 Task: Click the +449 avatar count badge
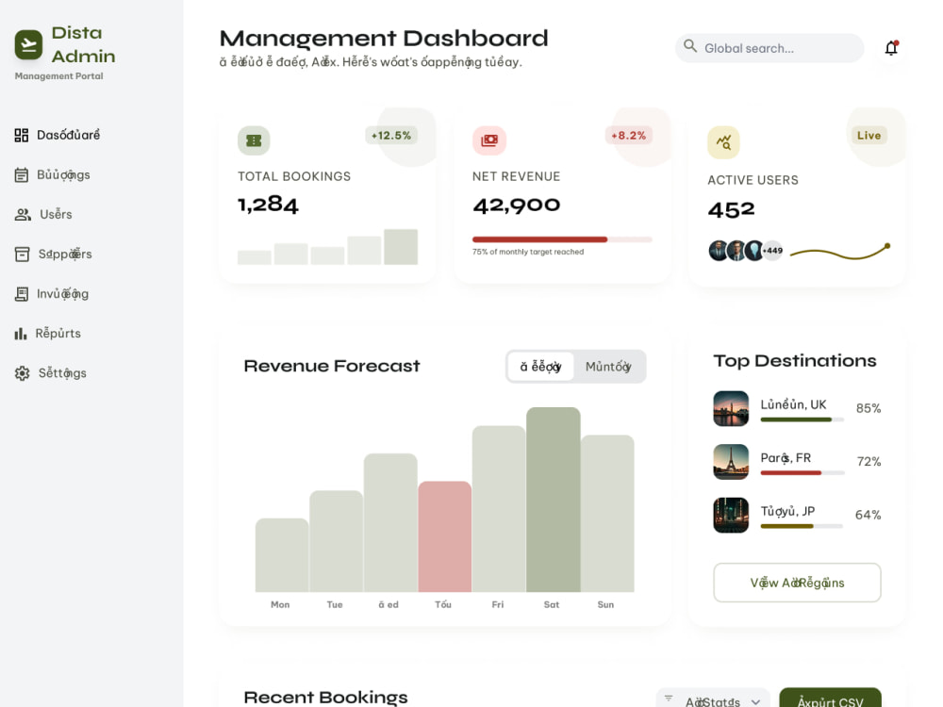[x=773, y=251]
